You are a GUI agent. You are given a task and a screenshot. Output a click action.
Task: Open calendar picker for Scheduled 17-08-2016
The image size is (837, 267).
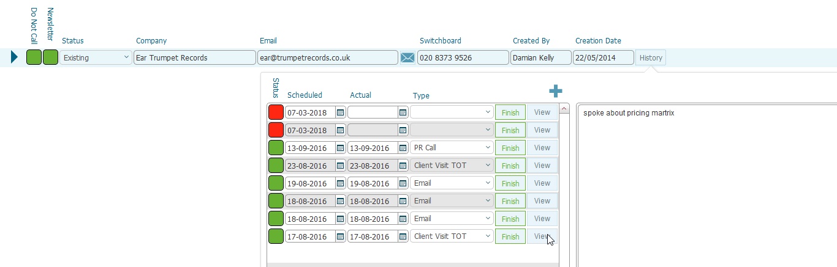pos(341,236)
